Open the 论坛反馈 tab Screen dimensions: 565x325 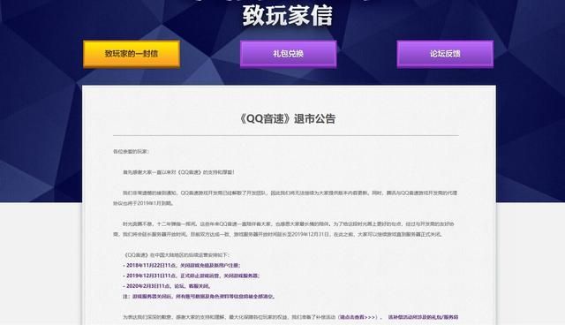coord(445,54)
